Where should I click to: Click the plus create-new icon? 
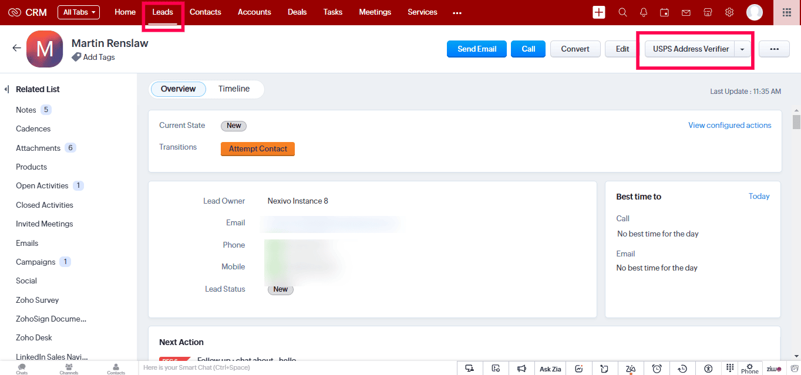(599, 12)
